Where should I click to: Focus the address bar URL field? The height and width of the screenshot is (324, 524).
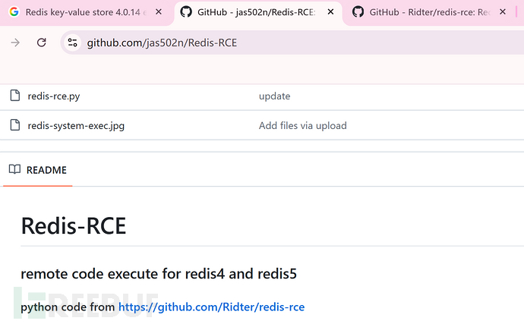pos(294,42)
